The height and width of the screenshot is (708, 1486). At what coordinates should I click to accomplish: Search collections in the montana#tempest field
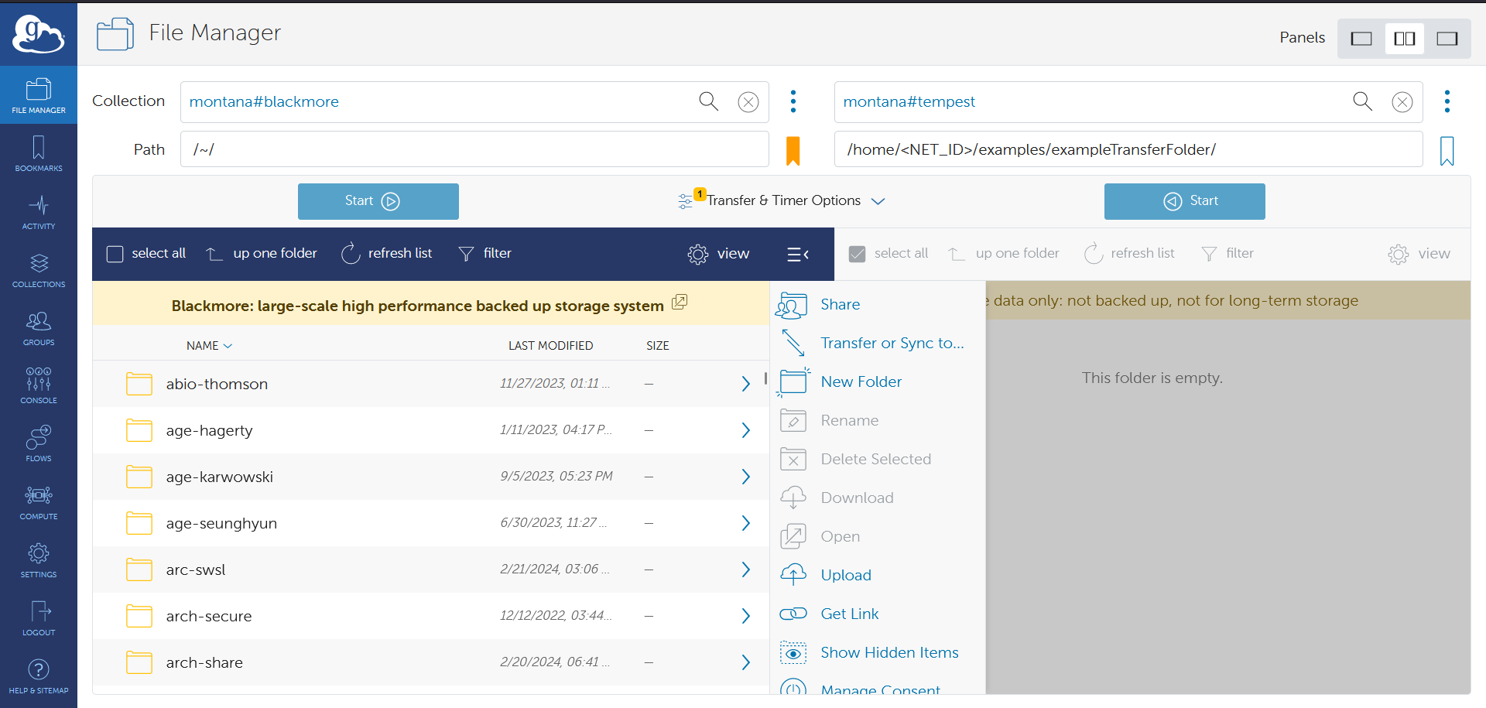tap(1362, 101)
